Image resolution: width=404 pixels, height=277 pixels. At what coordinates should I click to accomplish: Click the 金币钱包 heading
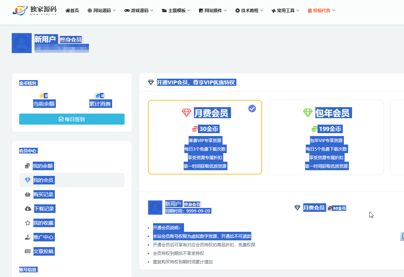(x=28, y=83)
